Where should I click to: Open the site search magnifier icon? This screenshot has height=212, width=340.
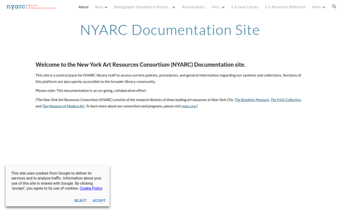[x=334, y=6]
